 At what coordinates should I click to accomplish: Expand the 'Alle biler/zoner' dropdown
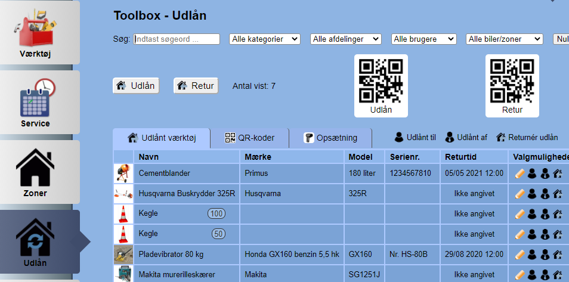505,39
